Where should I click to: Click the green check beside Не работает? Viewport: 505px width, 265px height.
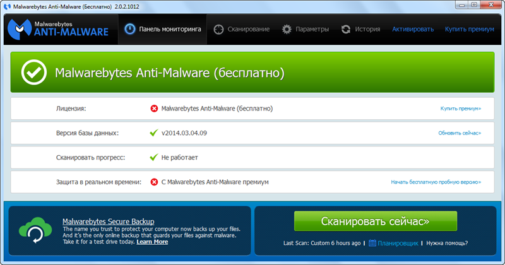coord(154,157)
